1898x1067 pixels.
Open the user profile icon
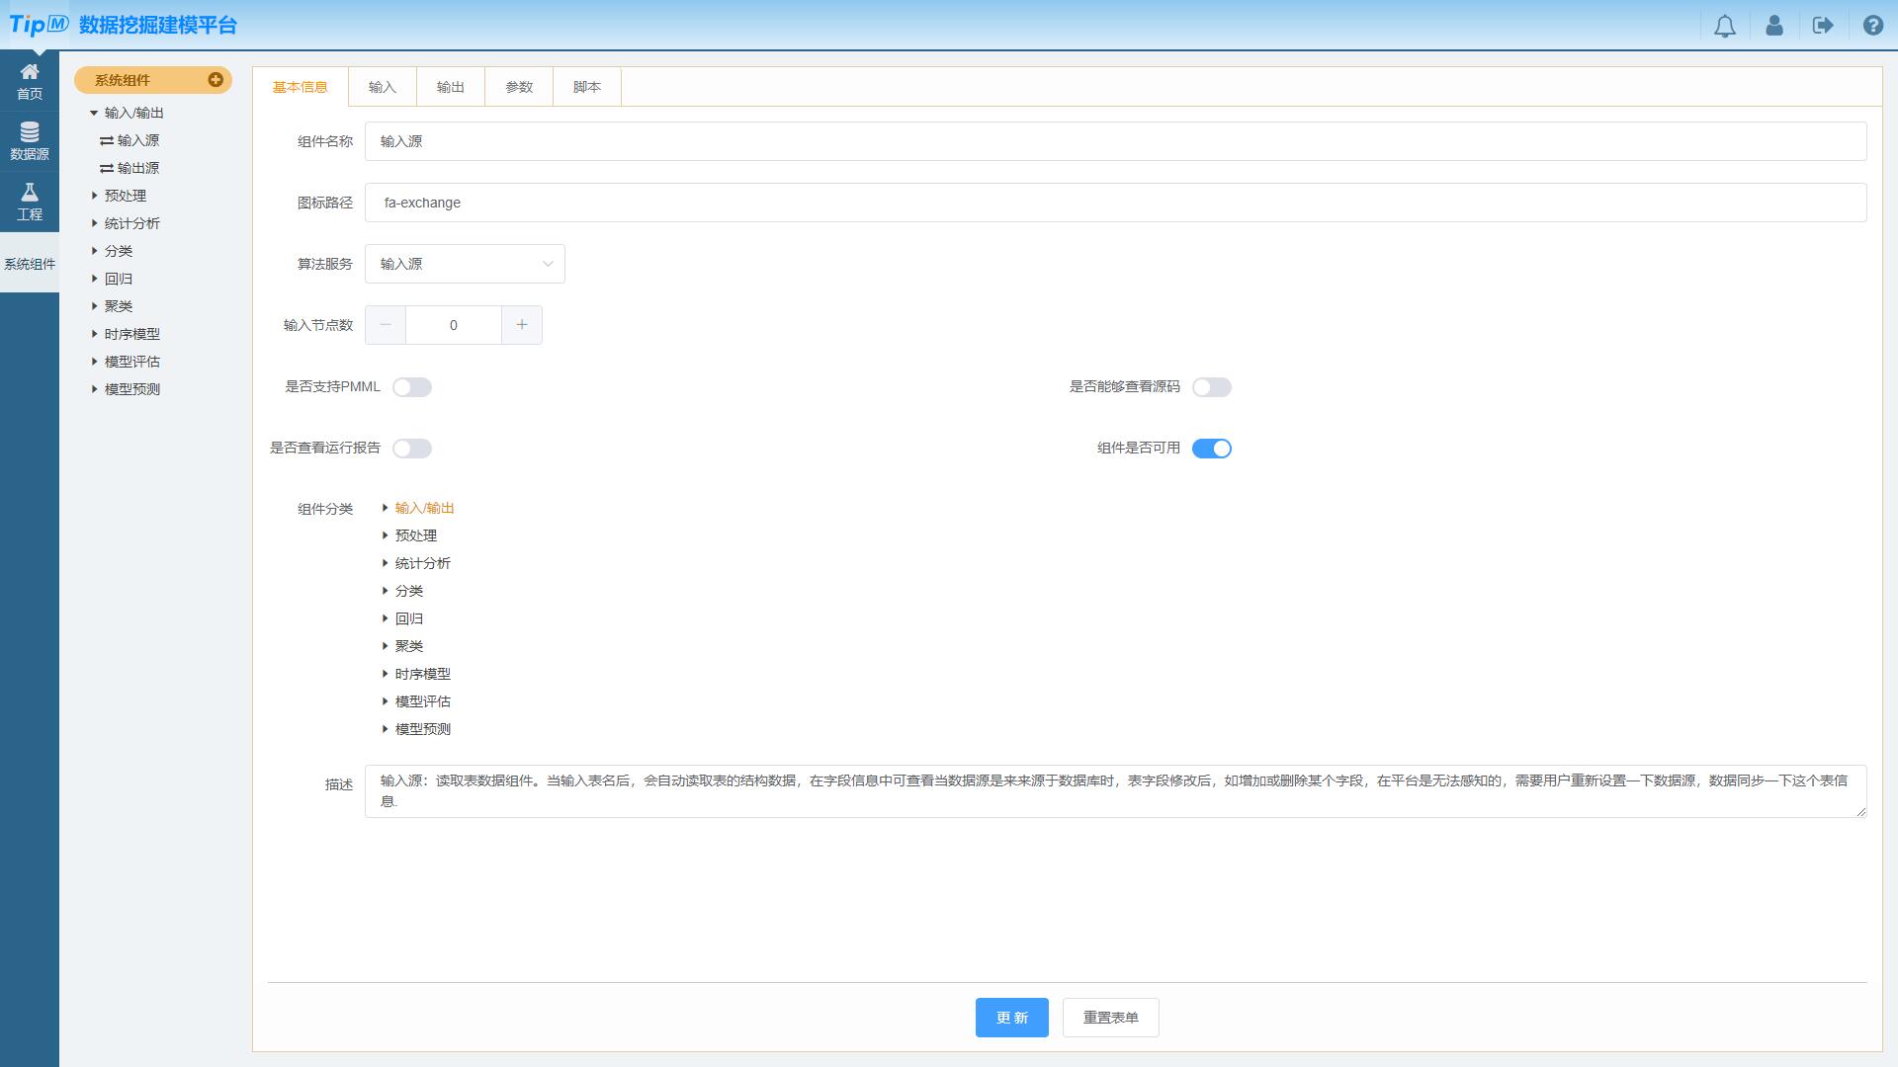(x=1774, y=26)
